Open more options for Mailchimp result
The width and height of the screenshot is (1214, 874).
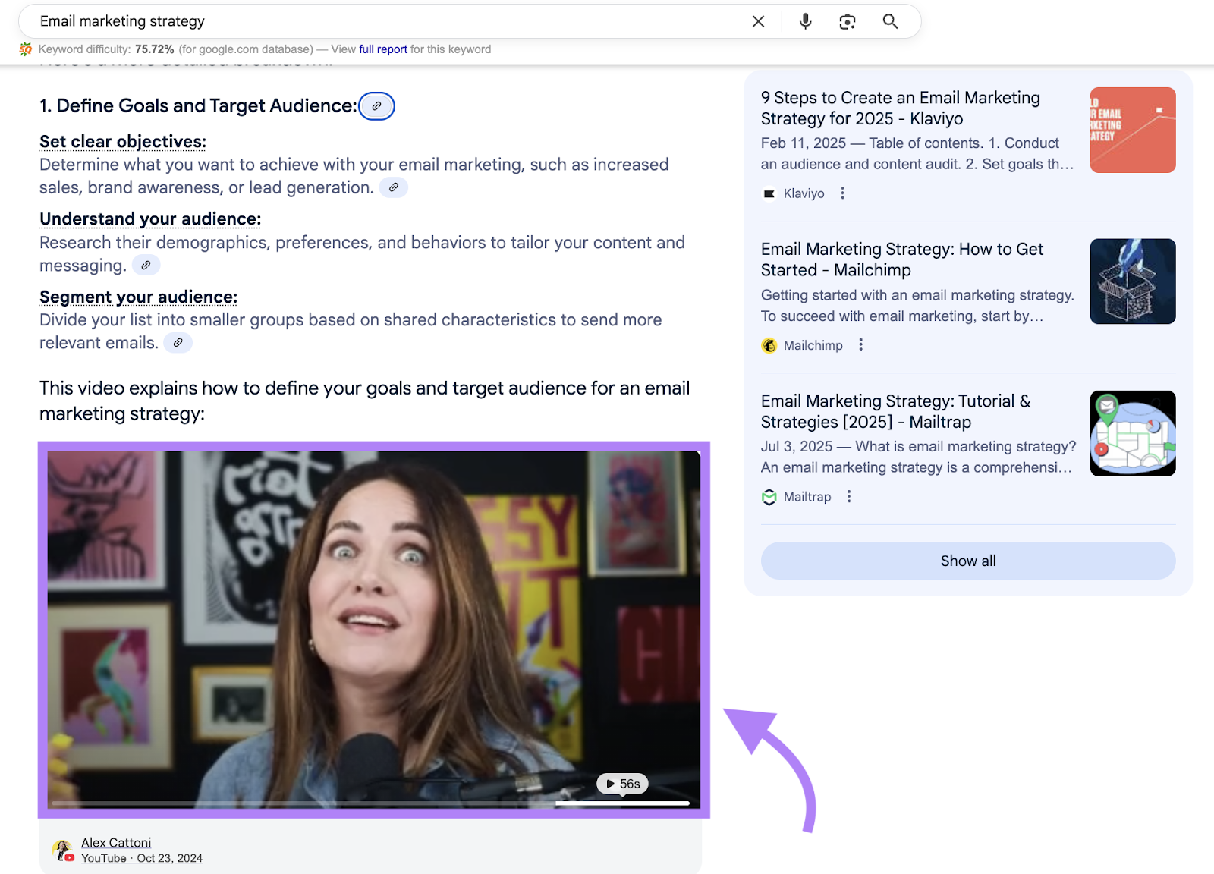click(x=860, y=345)
